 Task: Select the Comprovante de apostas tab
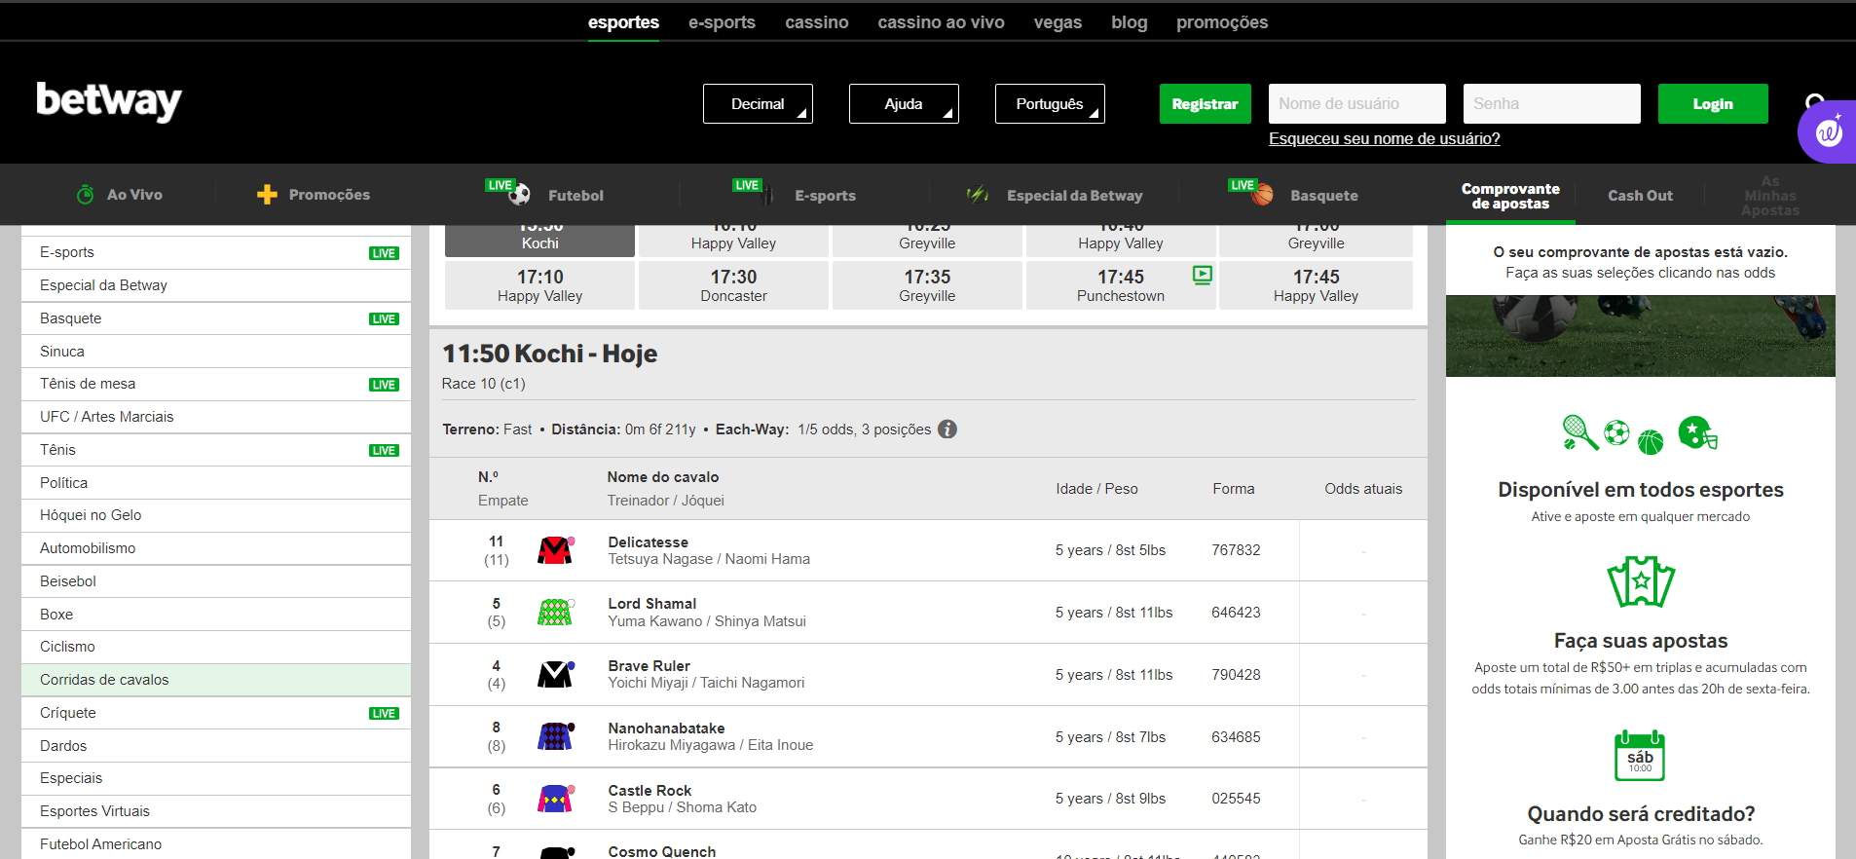1510,196
